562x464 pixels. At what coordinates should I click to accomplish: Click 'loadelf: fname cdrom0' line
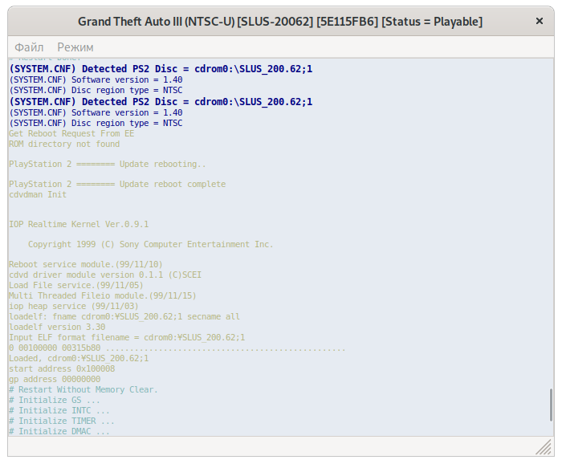[124, 317]
